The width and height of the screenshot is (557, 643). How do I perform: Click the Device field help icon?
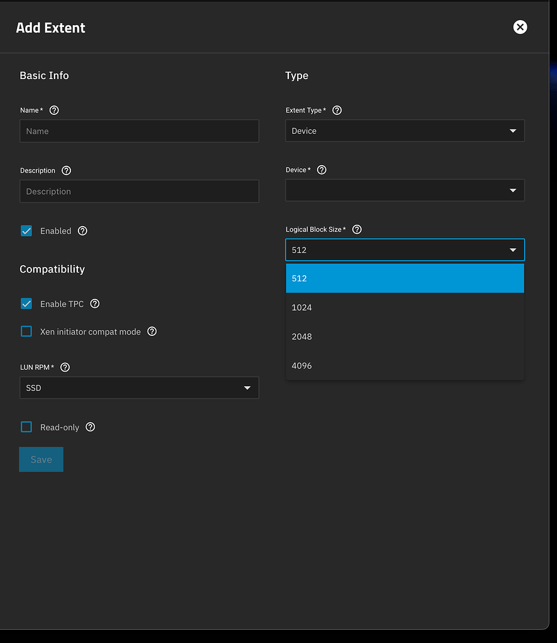(322, 170)
